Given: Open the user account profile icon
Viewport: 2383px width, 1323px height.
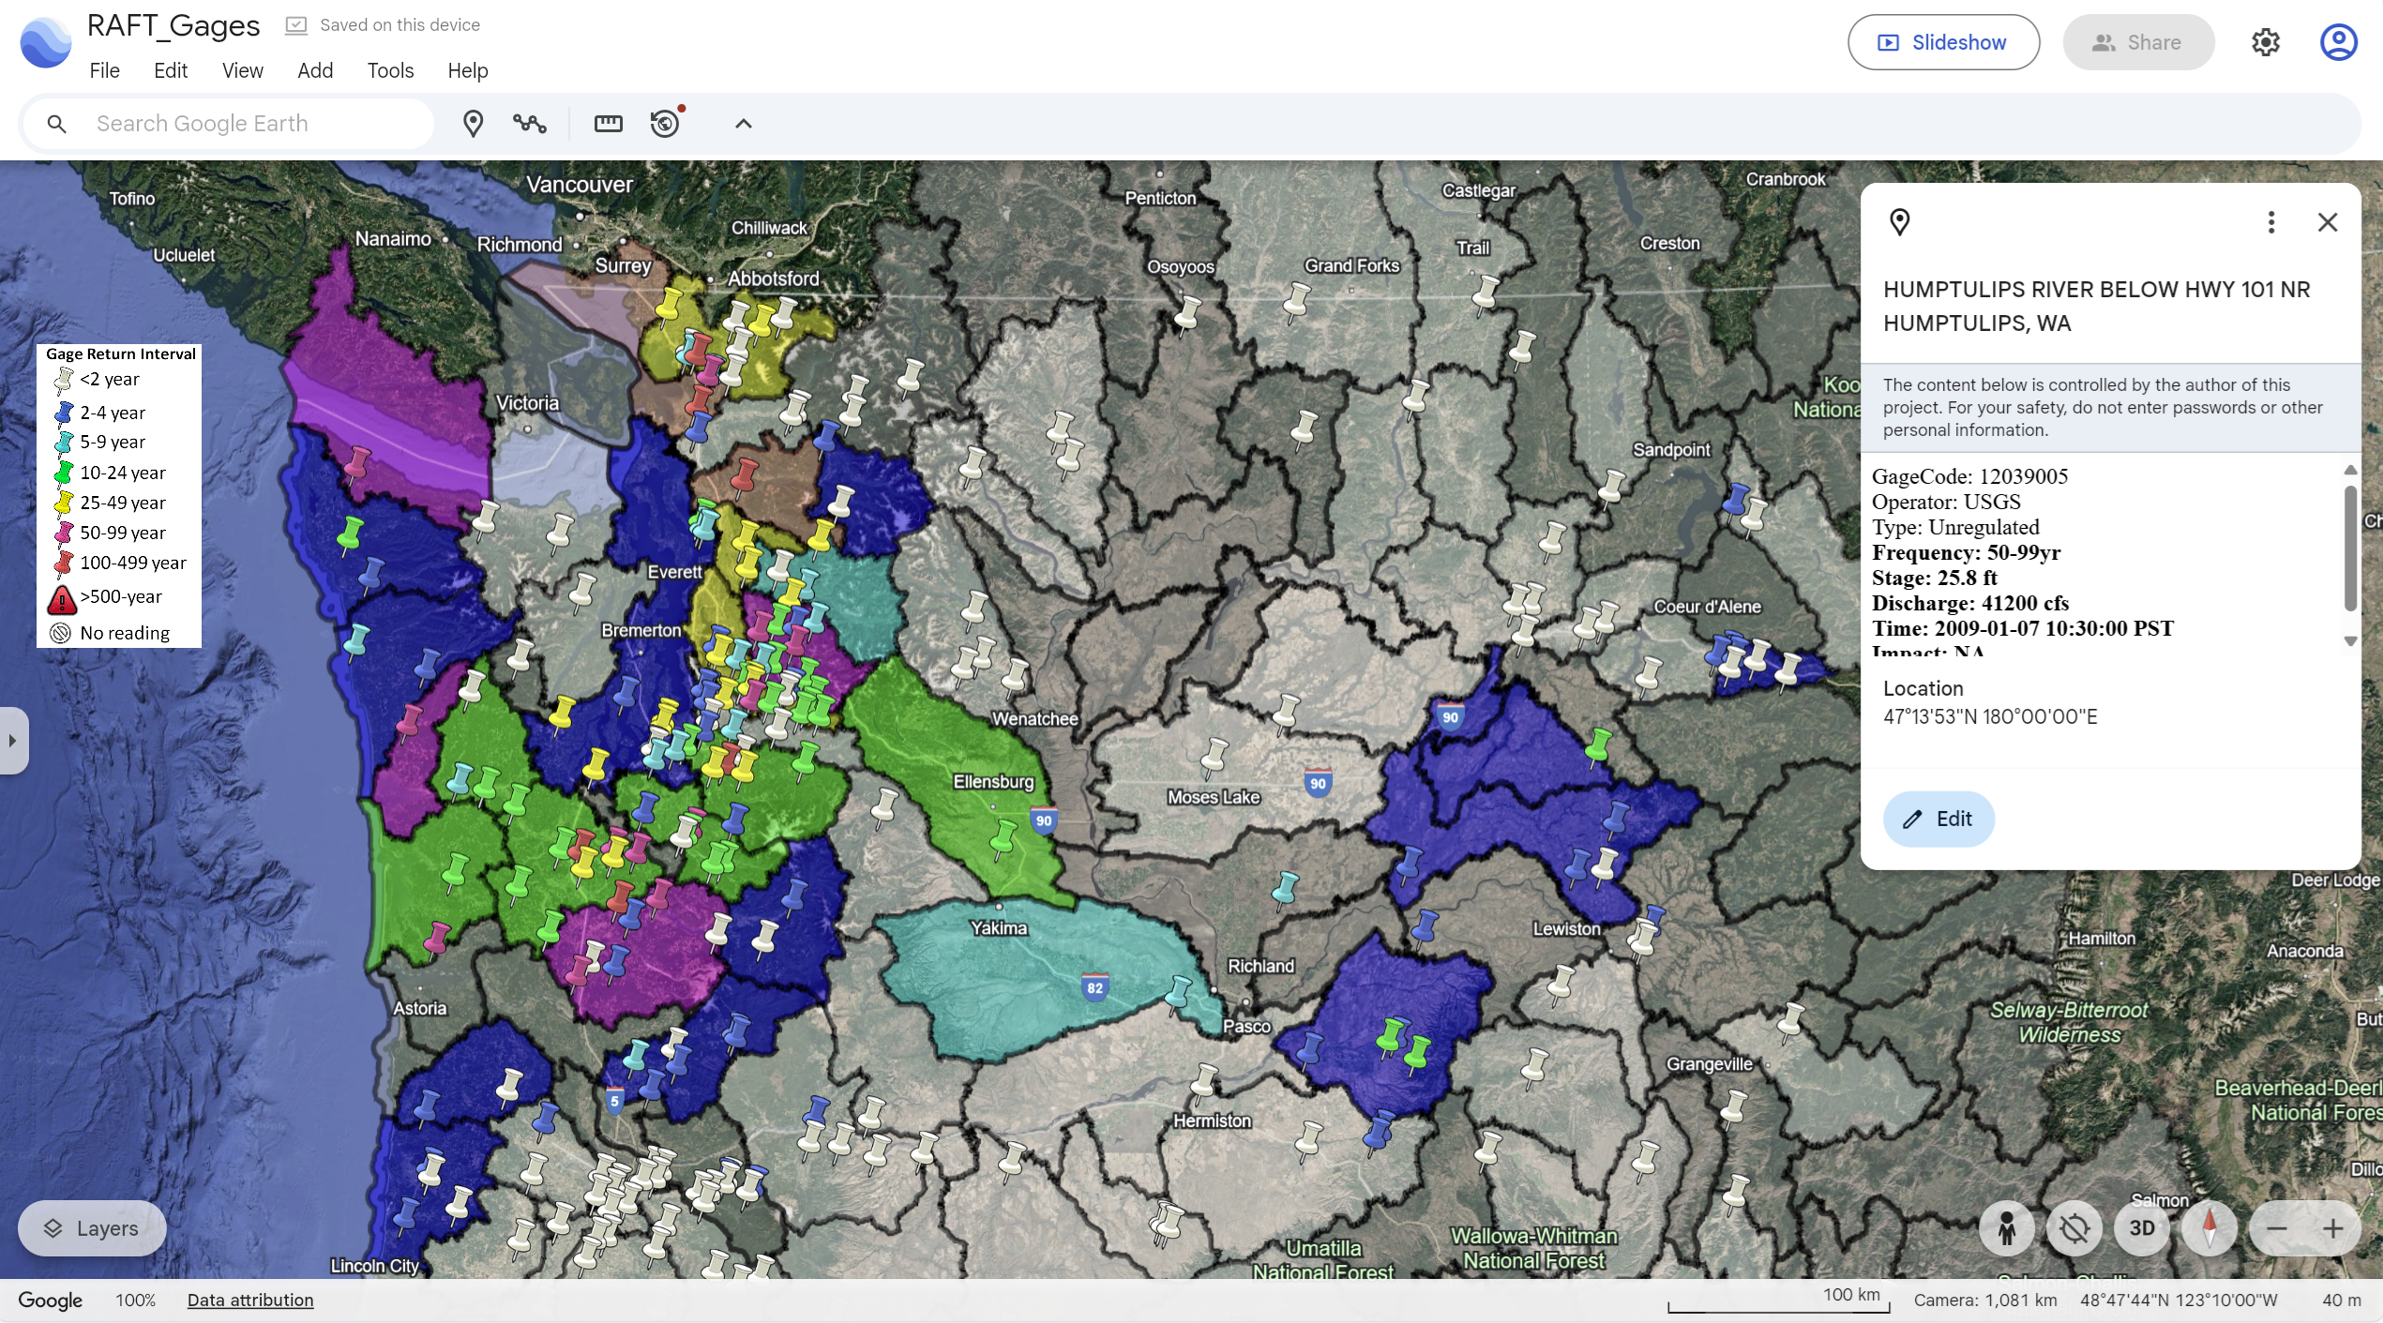Looking at the screenshot, I should (x=2338, y=42).
